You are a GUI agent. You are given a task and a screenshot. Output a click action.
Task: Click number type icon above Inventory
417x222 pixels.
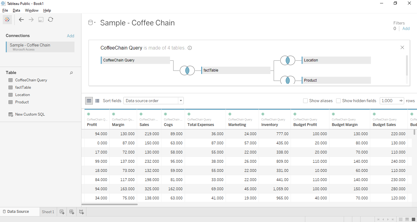(x=263, y=114)
